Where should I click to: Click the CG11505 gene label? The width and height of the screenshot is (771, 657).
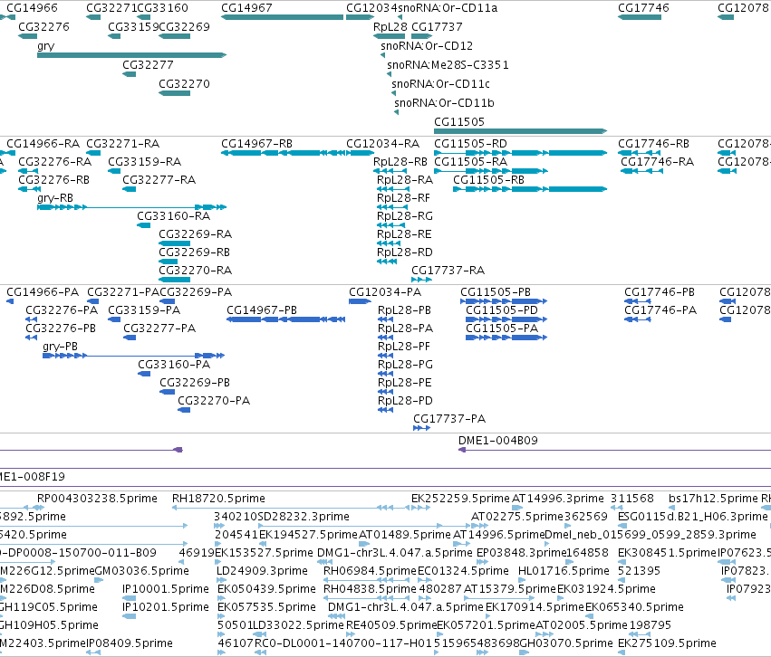459,122
